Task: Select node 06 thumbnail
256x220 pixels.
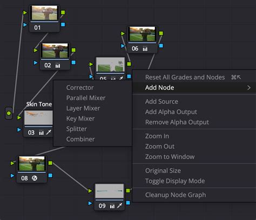Action: click(x=142, y=34)
